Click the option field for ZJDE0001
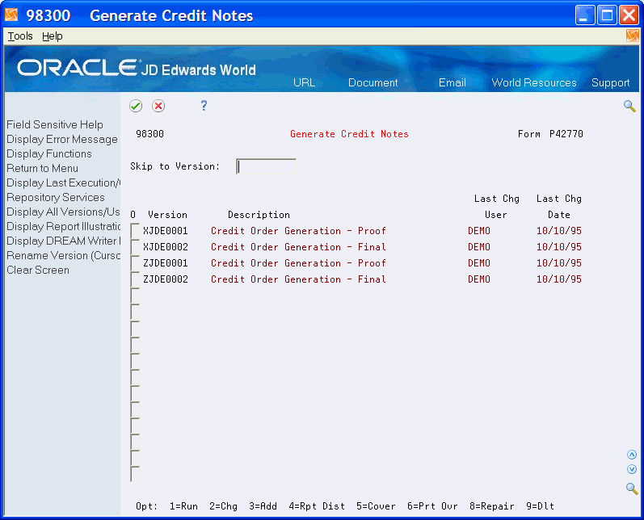Screen dimensions: 644x520 (x=135, y=263)
